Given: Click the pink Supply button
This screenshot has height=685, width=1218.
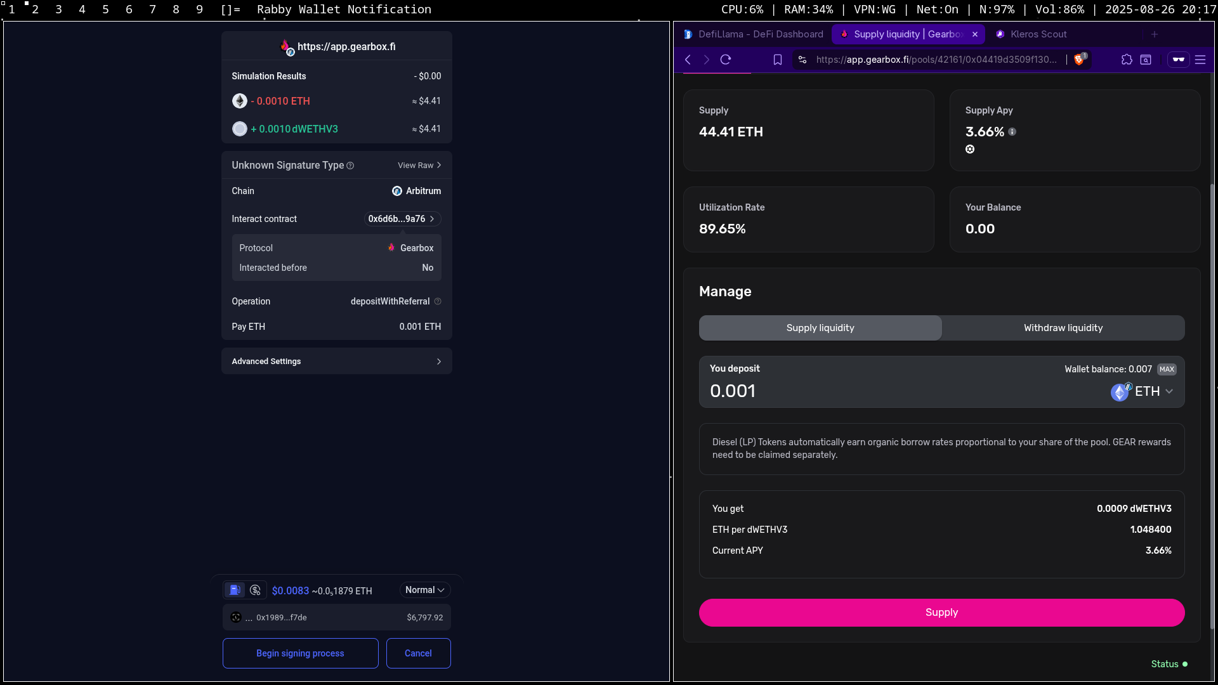Looking at the screenshot, I should click(941, 613).
